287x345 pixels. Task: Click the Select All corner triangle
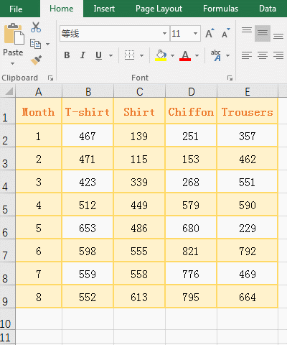[x=9, y=91]
